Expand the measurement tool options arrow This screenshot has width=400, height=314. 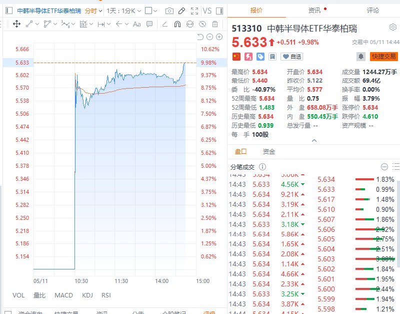(91, 24)
